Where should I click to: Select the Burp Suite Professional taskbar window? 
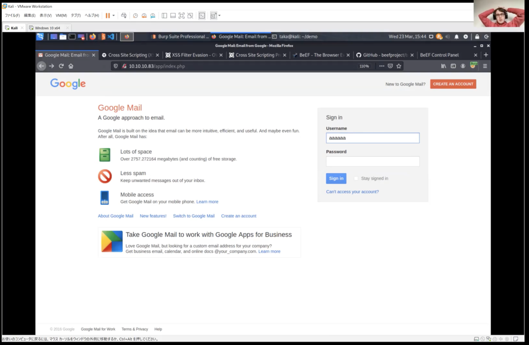click(179, 37)
